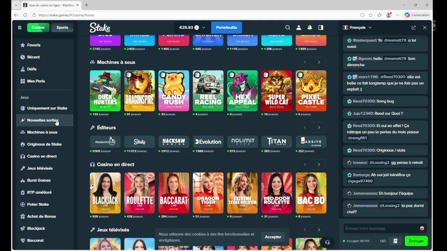
Task: Open RTP amélioré category
Action: tap(45, 192)
